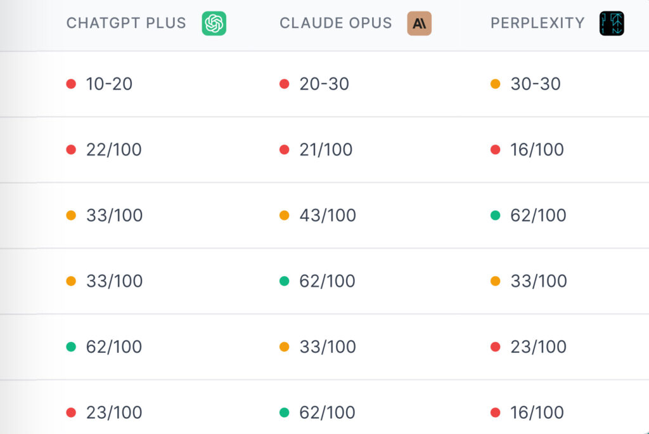The width and height of the screenshot is (649, 434).
Task: Click the orange dot beside 30-30
Action: point(496,84)
